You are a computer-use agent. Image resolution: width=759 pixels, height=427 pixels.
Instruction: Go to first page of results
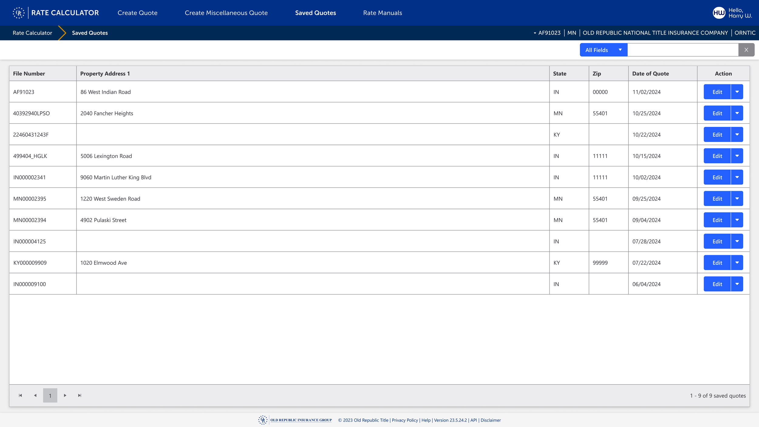click(20, 395)
